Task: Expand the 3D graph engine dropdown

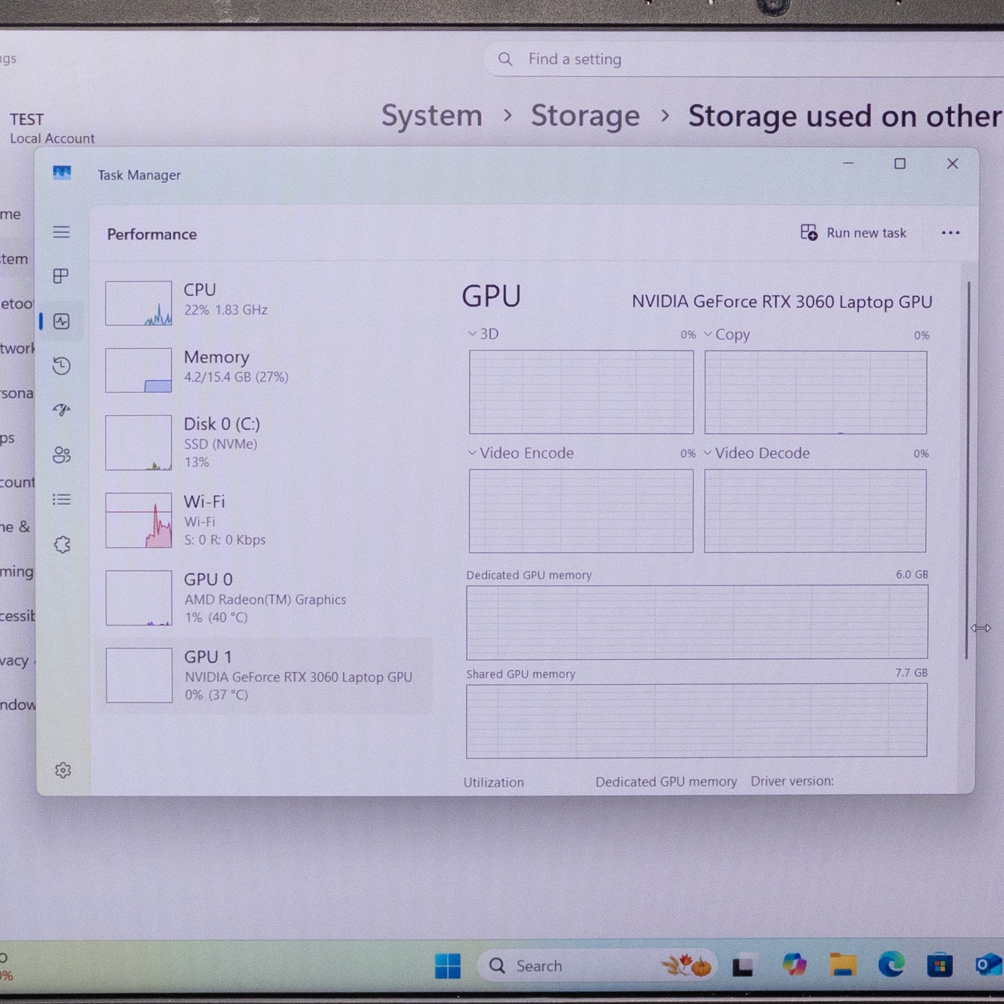Action: tap(483, 334)
